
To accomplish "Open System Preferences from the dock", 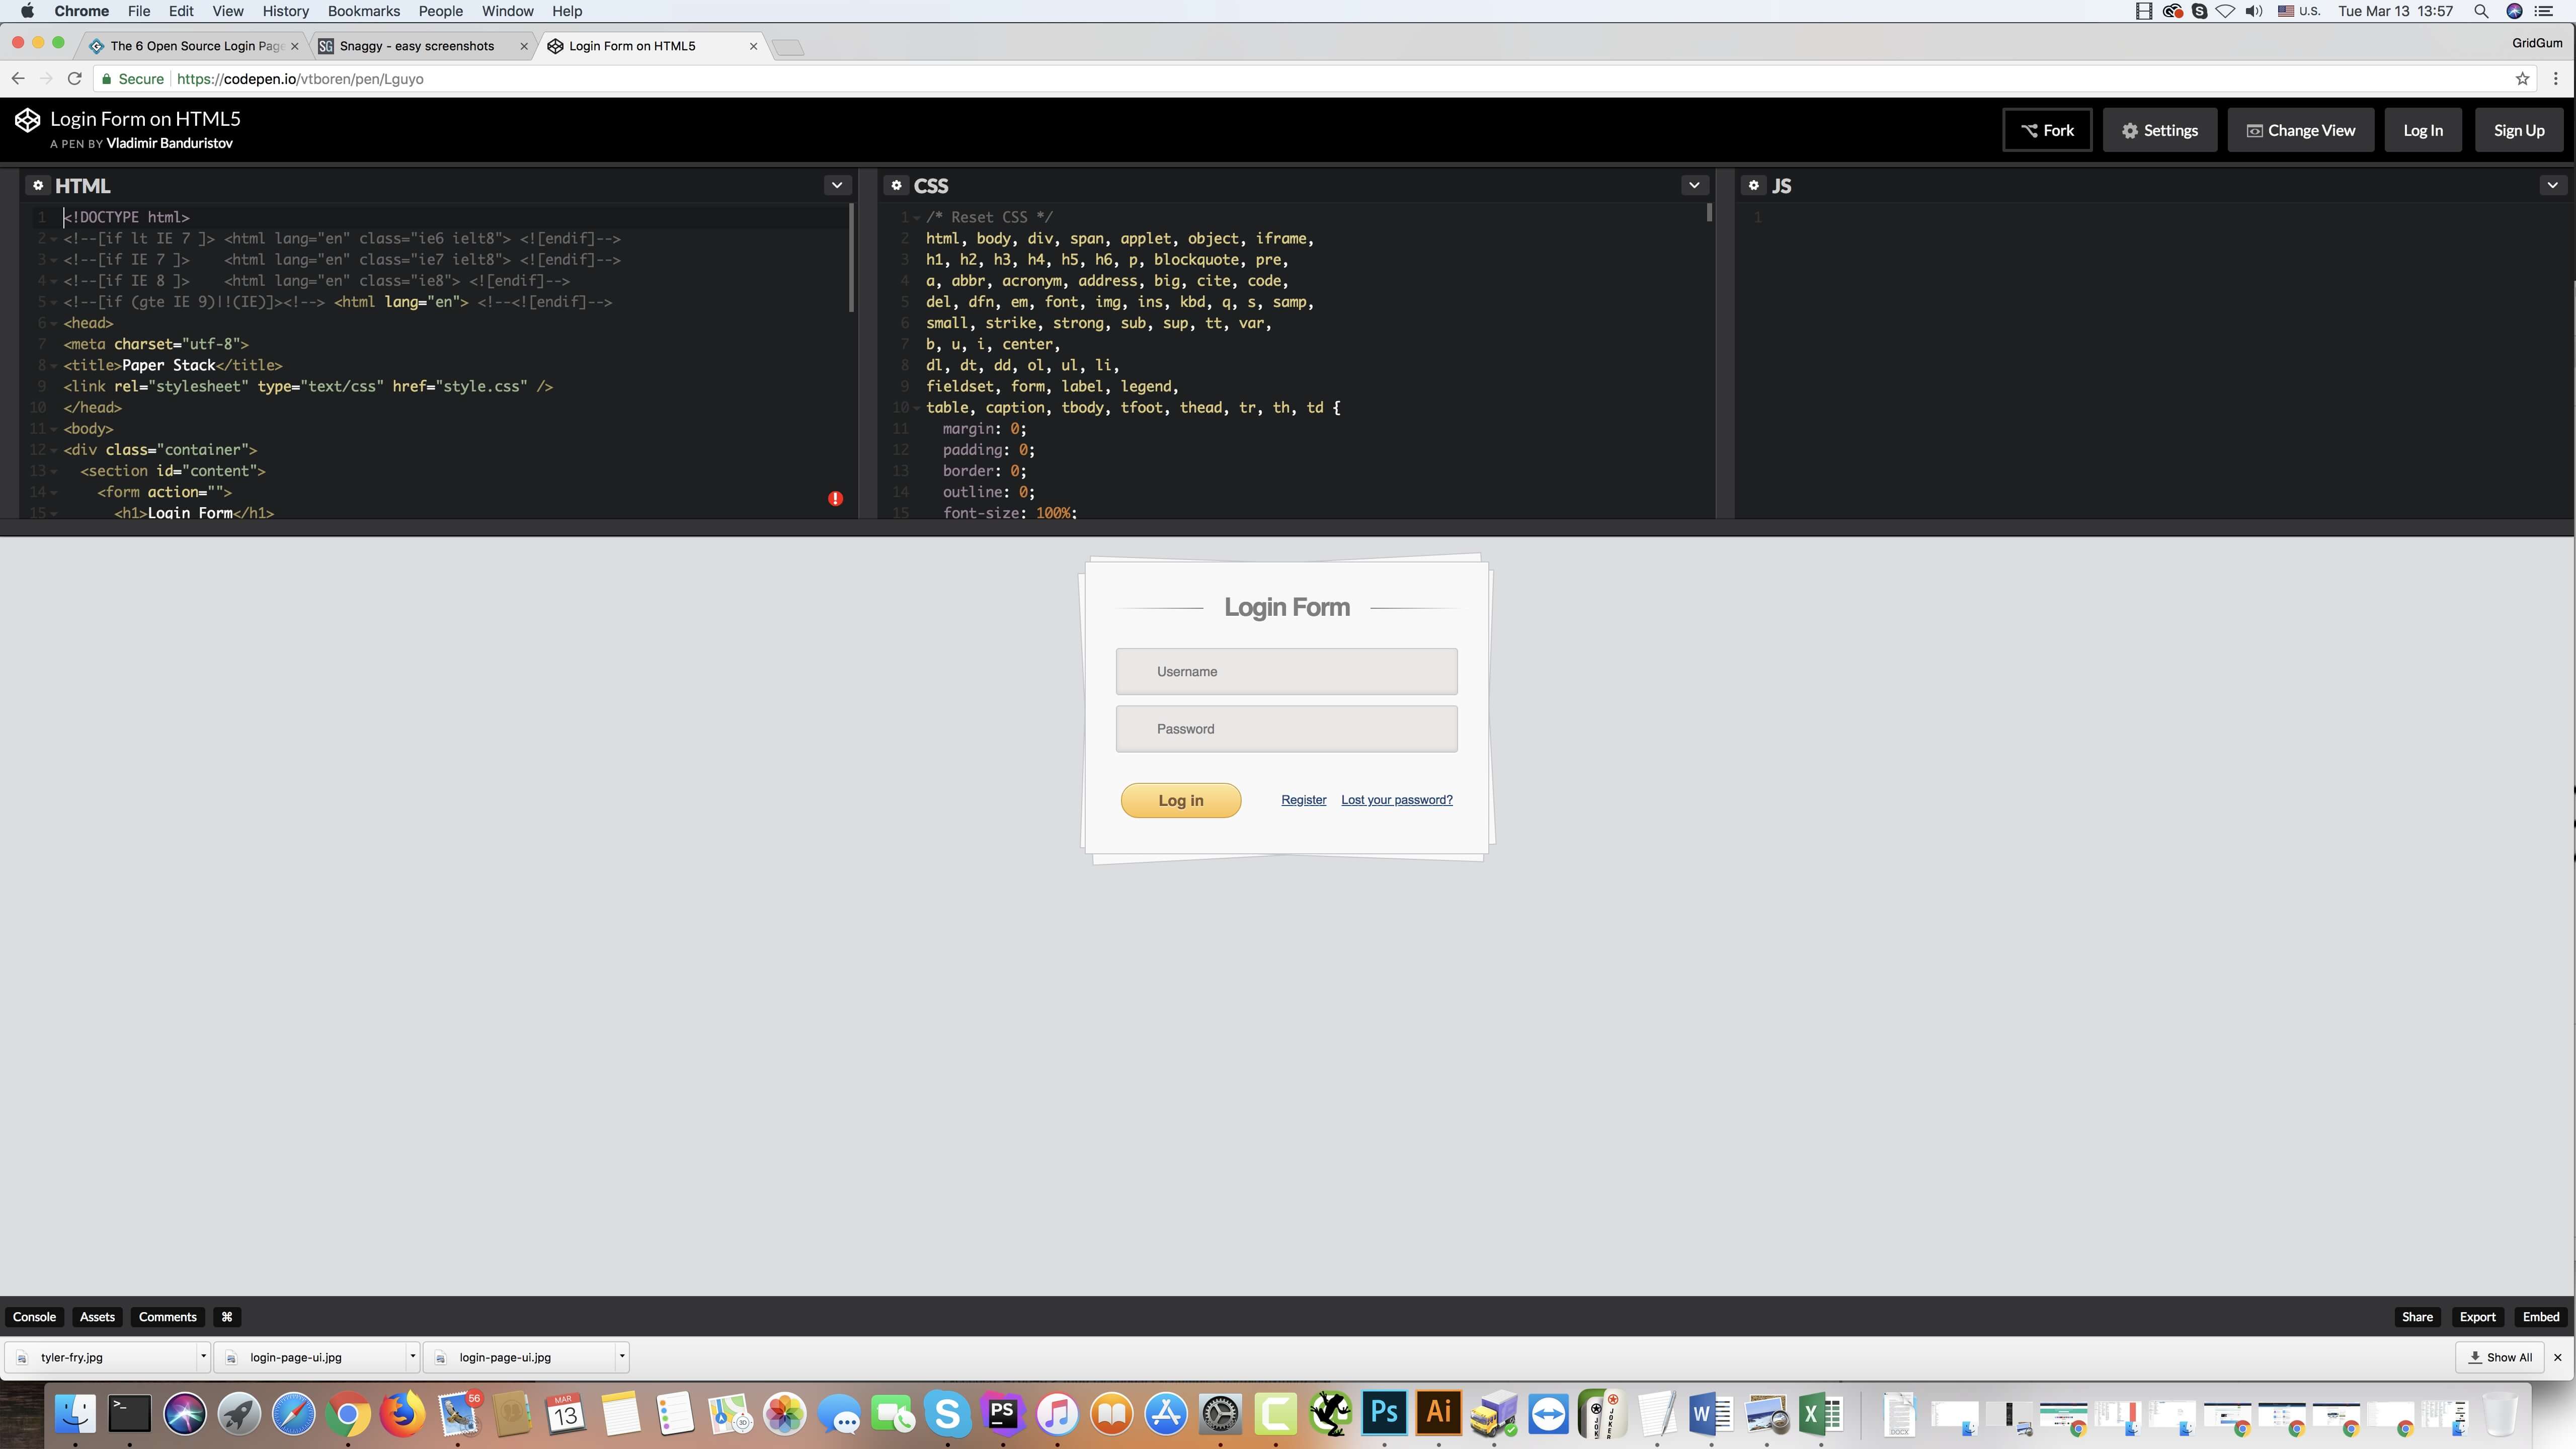I will pos(1220,1414).
